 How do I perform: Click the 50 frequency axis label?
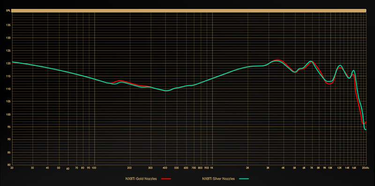[x=59, y=168]
